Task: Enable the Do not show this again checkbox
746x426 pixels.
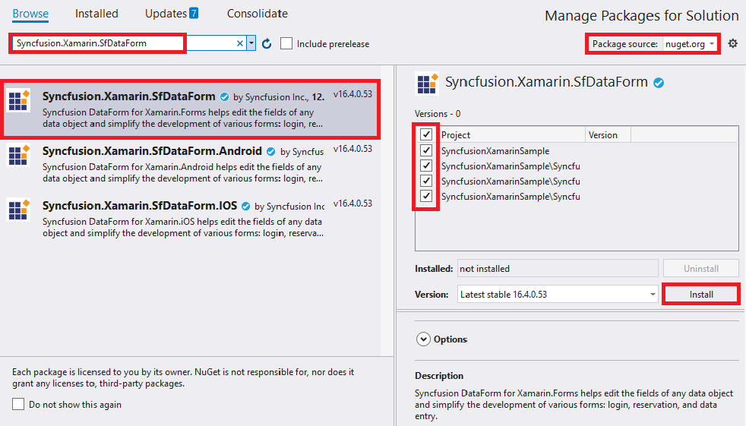Action: coord(19,405)
